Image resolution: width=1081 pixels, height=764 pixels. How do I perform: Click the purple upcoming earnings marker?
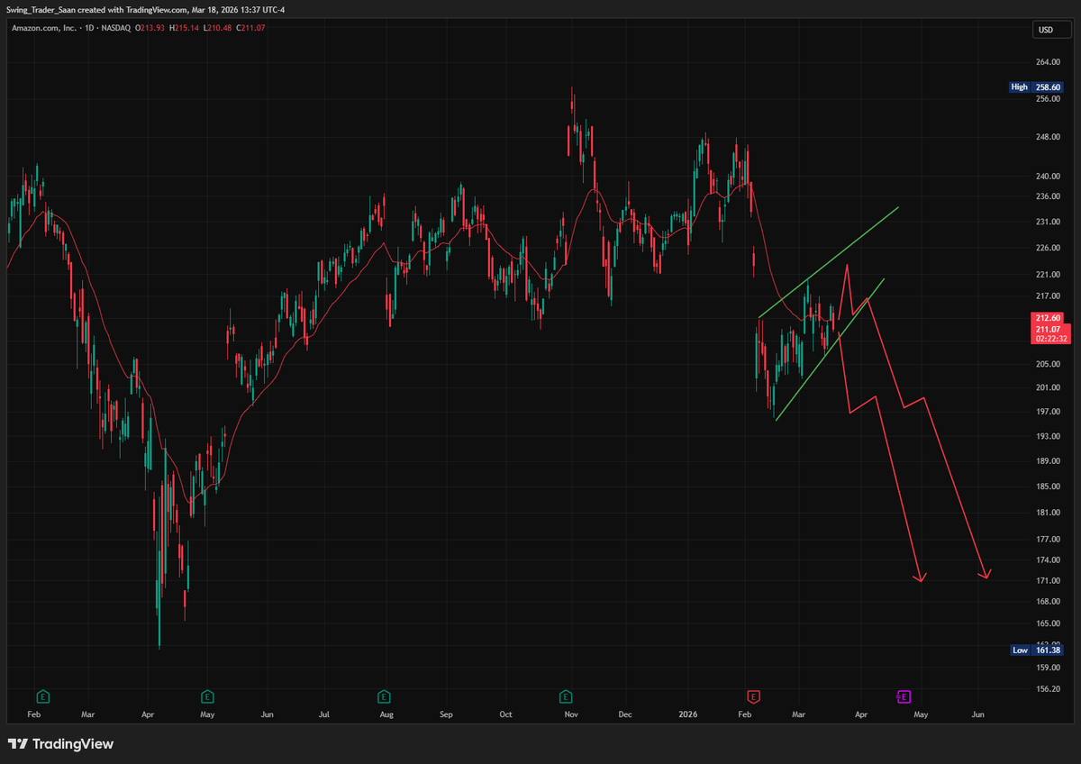tap(904, 696)
